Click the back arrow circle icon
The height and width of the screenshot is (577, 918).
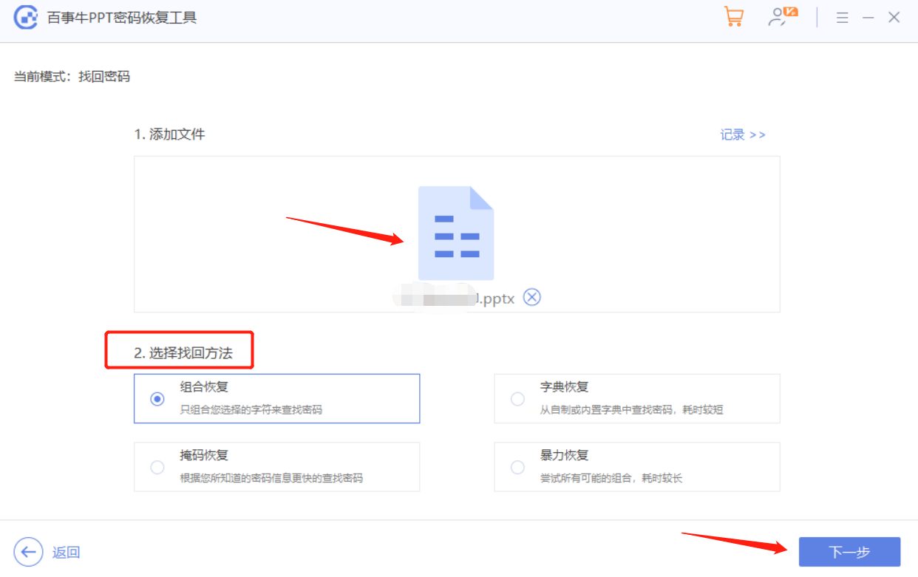coord(27,552)
